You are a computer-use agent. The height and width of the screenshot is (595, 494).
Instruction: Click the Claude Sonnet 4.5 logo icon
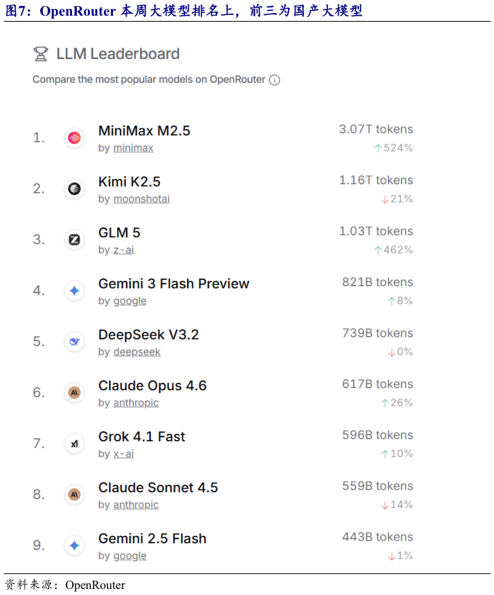(x=74, y=495)
